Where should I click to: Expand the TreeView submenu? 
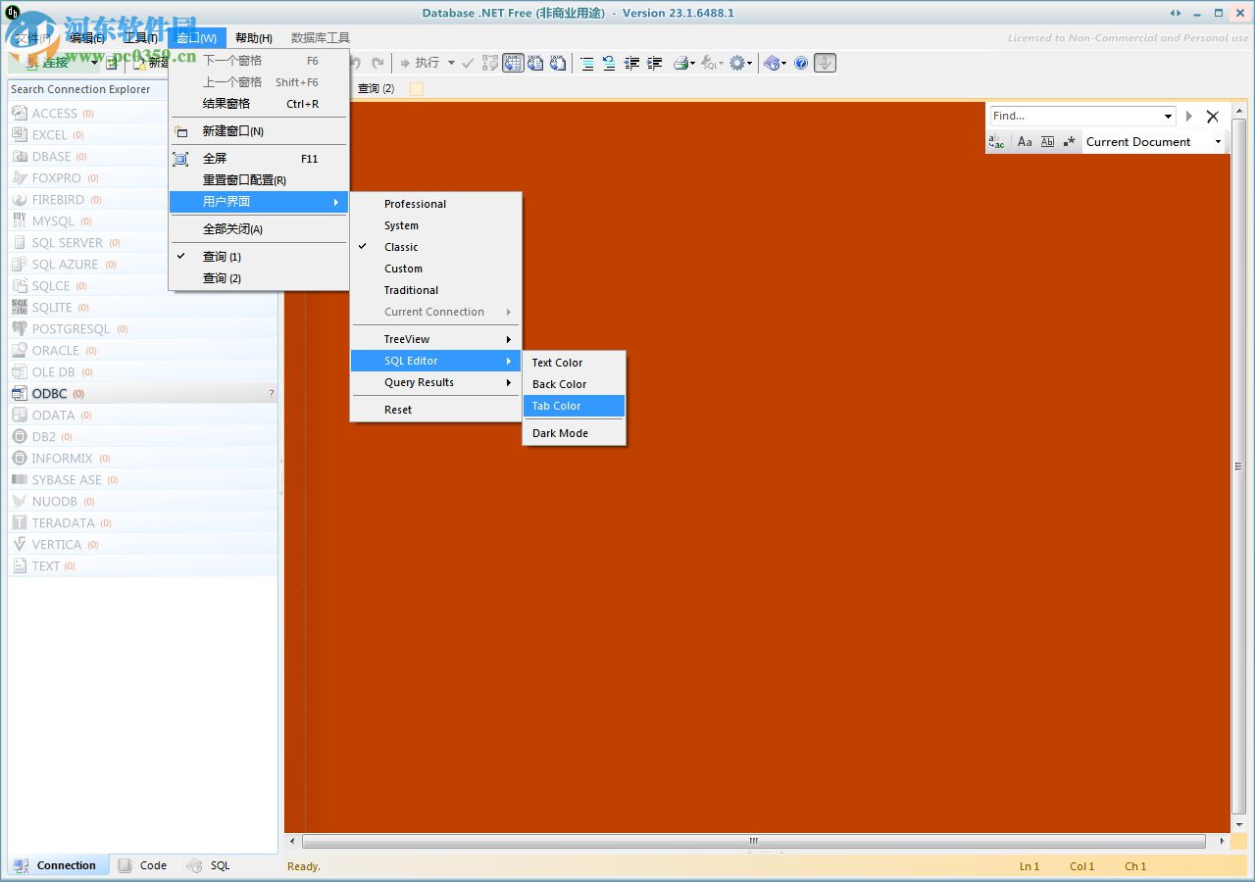435,339
